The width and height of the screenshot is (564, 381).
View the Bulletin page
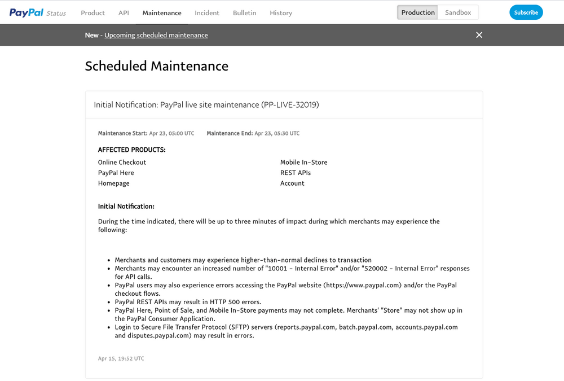click(244, 12)
